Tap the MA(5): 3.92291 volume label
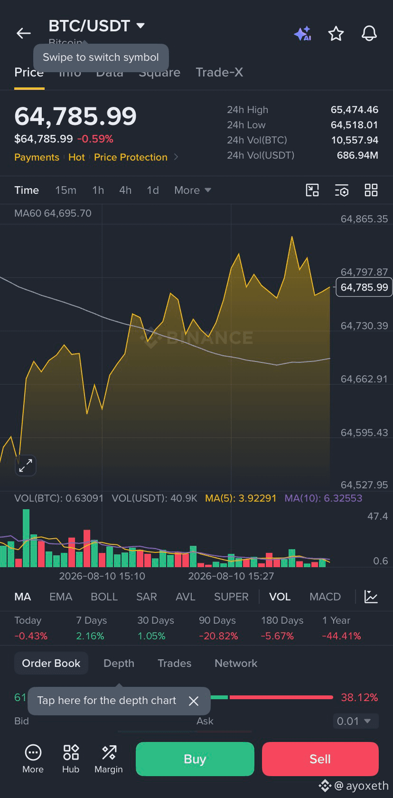The width and height of the screenshot is (393, 798). (241, 498)
